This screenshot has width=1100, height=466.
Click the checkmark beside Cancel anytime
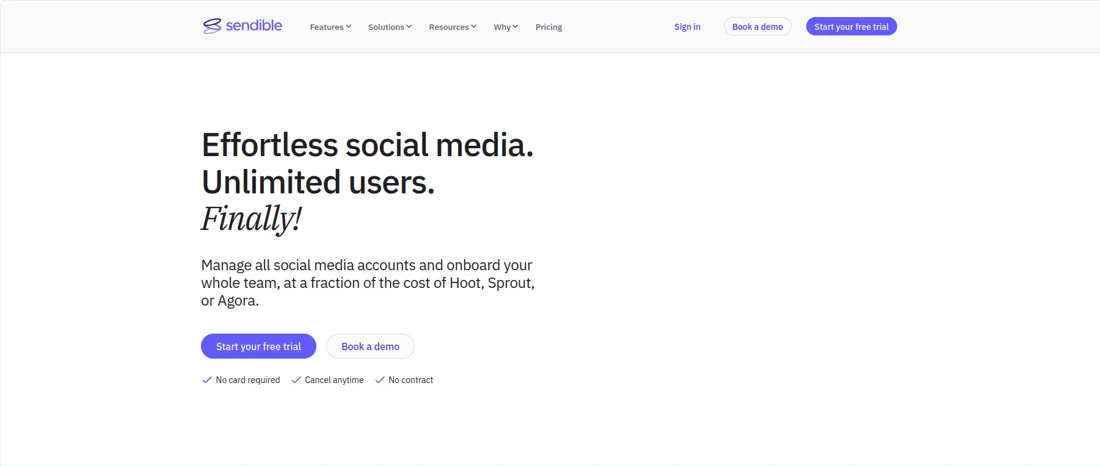(x=296, y=380)
